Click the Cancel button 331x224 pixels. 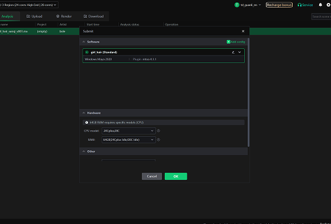152,176
